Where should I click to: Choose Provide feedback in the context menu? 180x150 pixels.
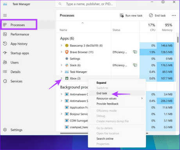[x=117, y=104]
